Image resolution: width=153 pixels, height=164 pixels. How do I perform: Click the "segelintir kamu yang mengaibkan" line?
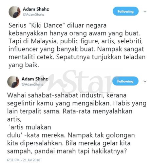(58, 103)
